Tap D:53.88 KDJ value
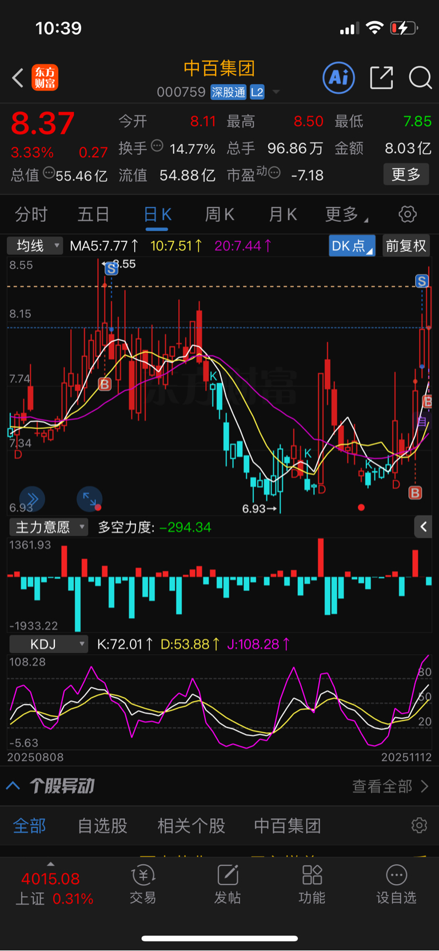 point(190,644)
